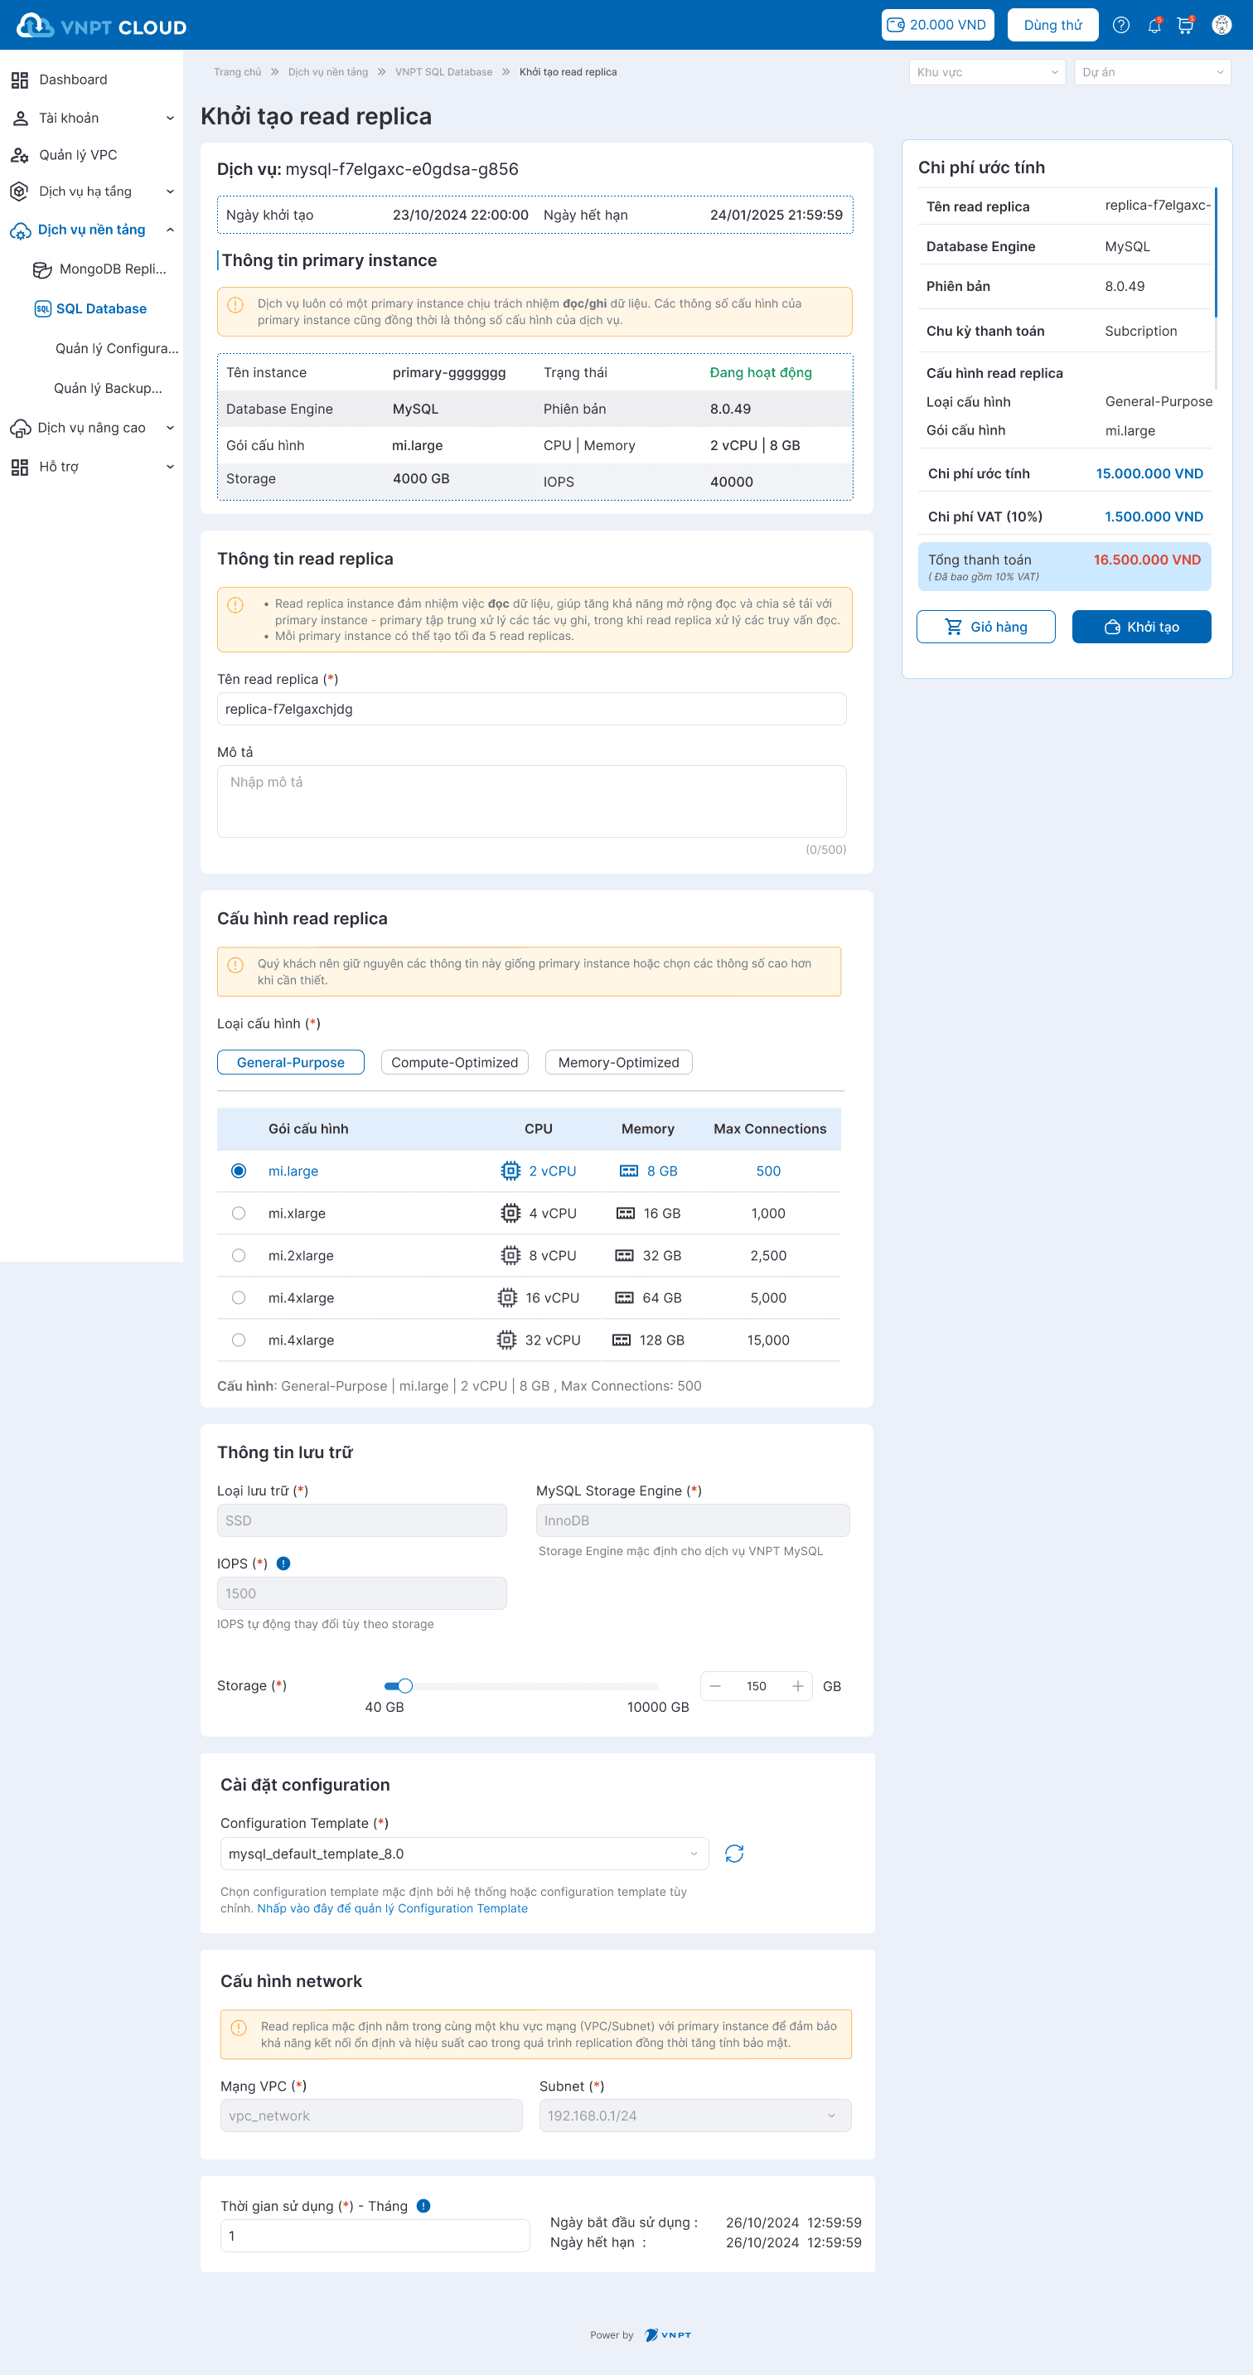Switch to Compute-Optimized configuration type
This screenshot has width=1253, height=2375.
(x=455, y=1062)
